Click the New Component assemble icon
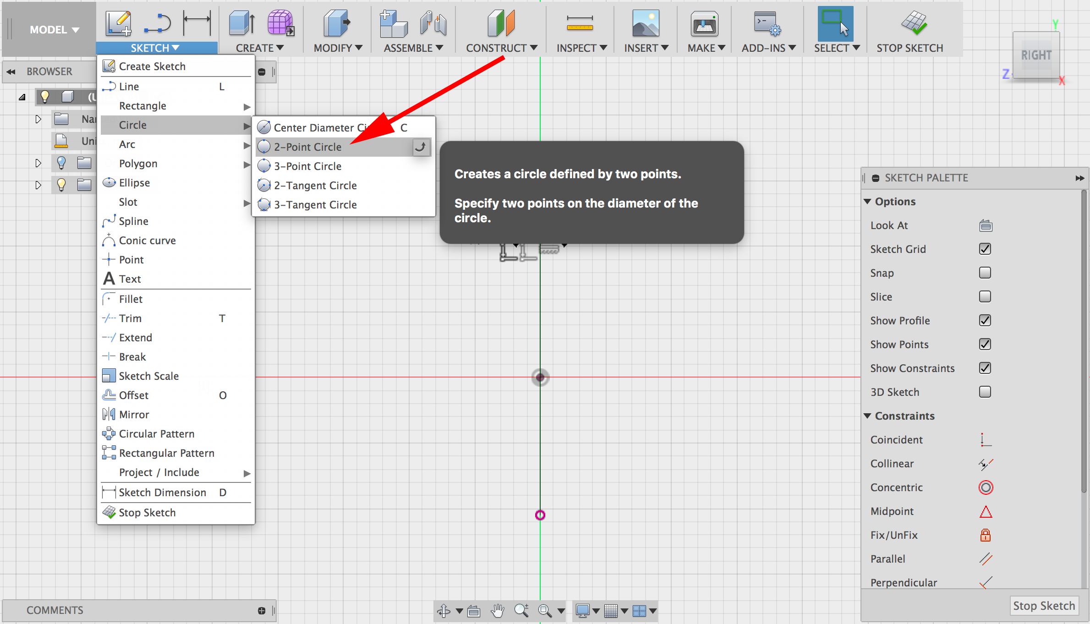 click(x=393, y=23)
